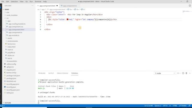Open favicon.ico file
The width and height of the screenshot is (192, 108).
[11, 44]
